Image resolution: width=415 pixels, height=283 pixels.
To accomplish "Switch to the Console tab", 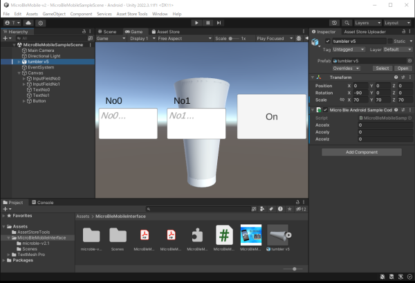I will point(44,202).
